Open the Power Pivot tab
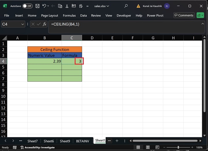Image resolution: width=208 pixels, height=151 pixels. tap(155, 16)
